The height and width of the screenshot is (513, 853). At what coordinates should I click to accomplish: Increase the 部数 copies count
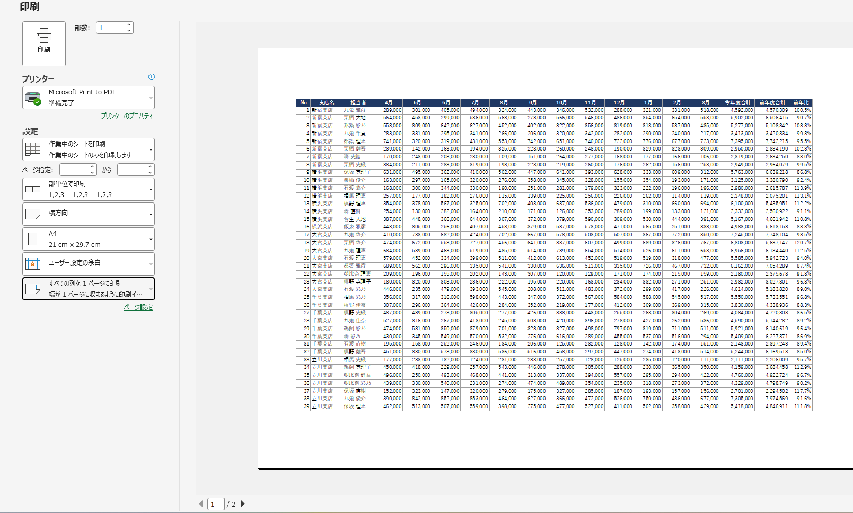pyautogui.click(x=129, y=24)
